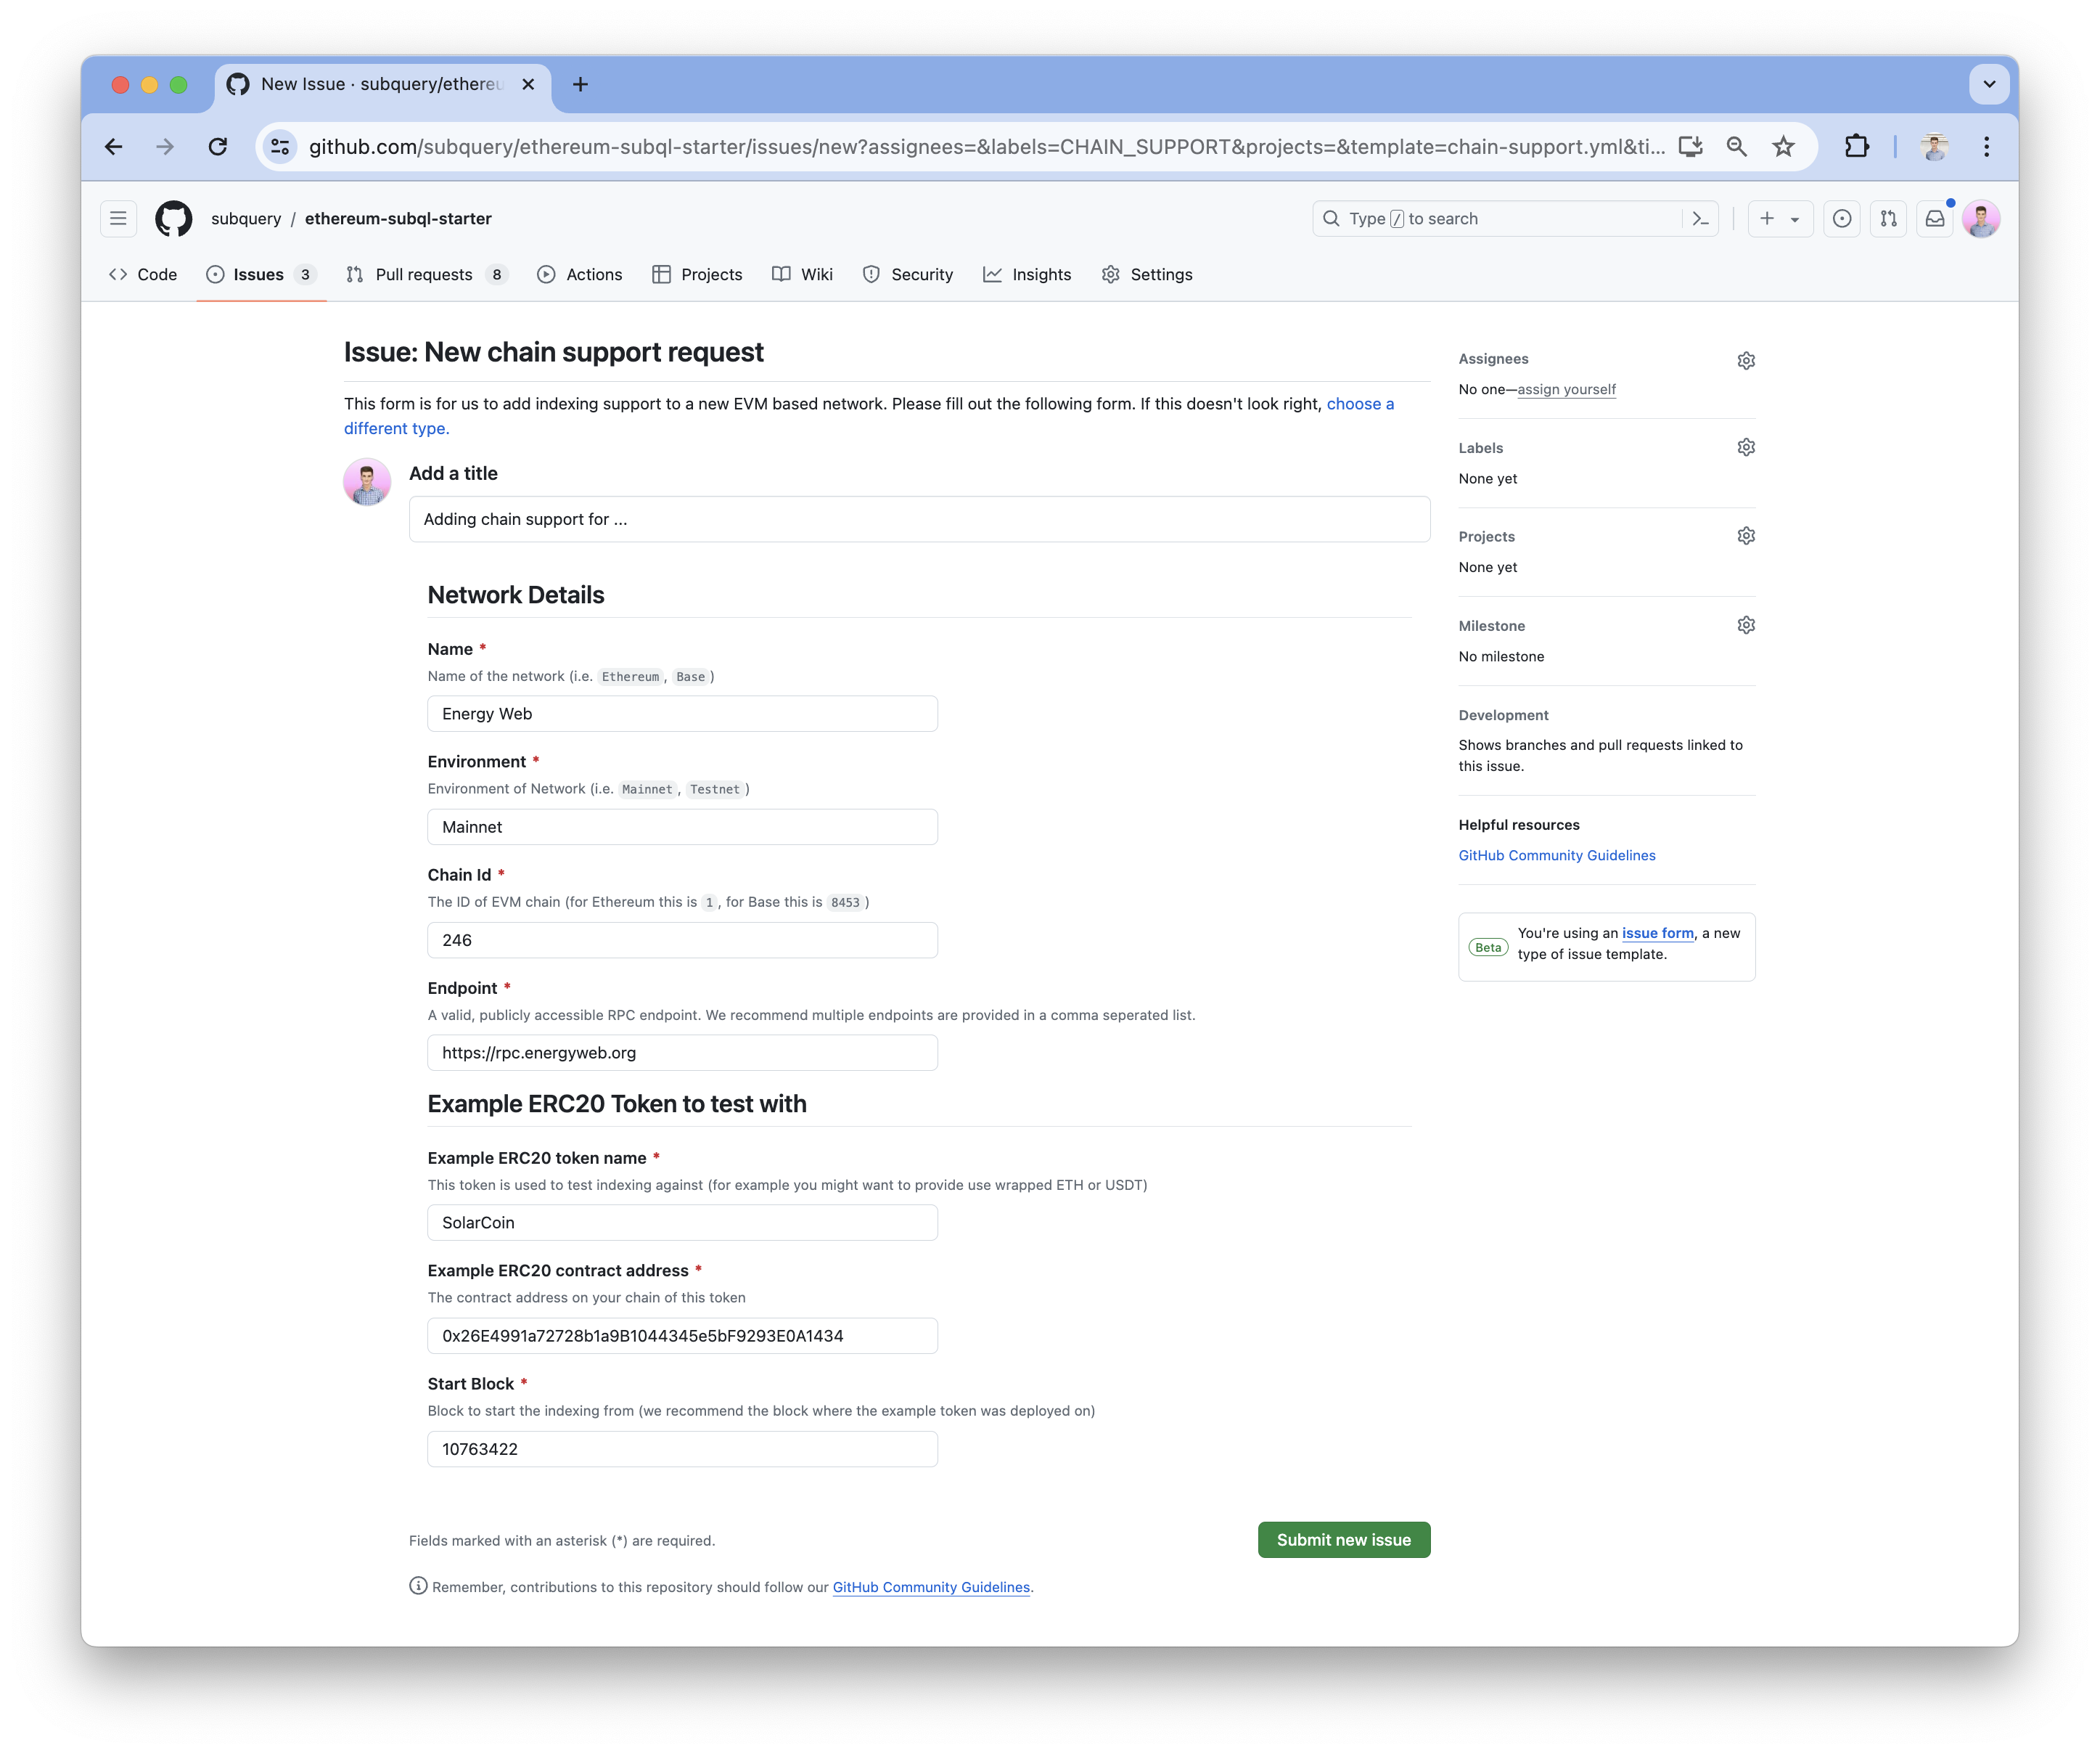The image size is (2100, 1754).
Task: Go to GitHub home via Octocat logo
Action: click(174, 218)
